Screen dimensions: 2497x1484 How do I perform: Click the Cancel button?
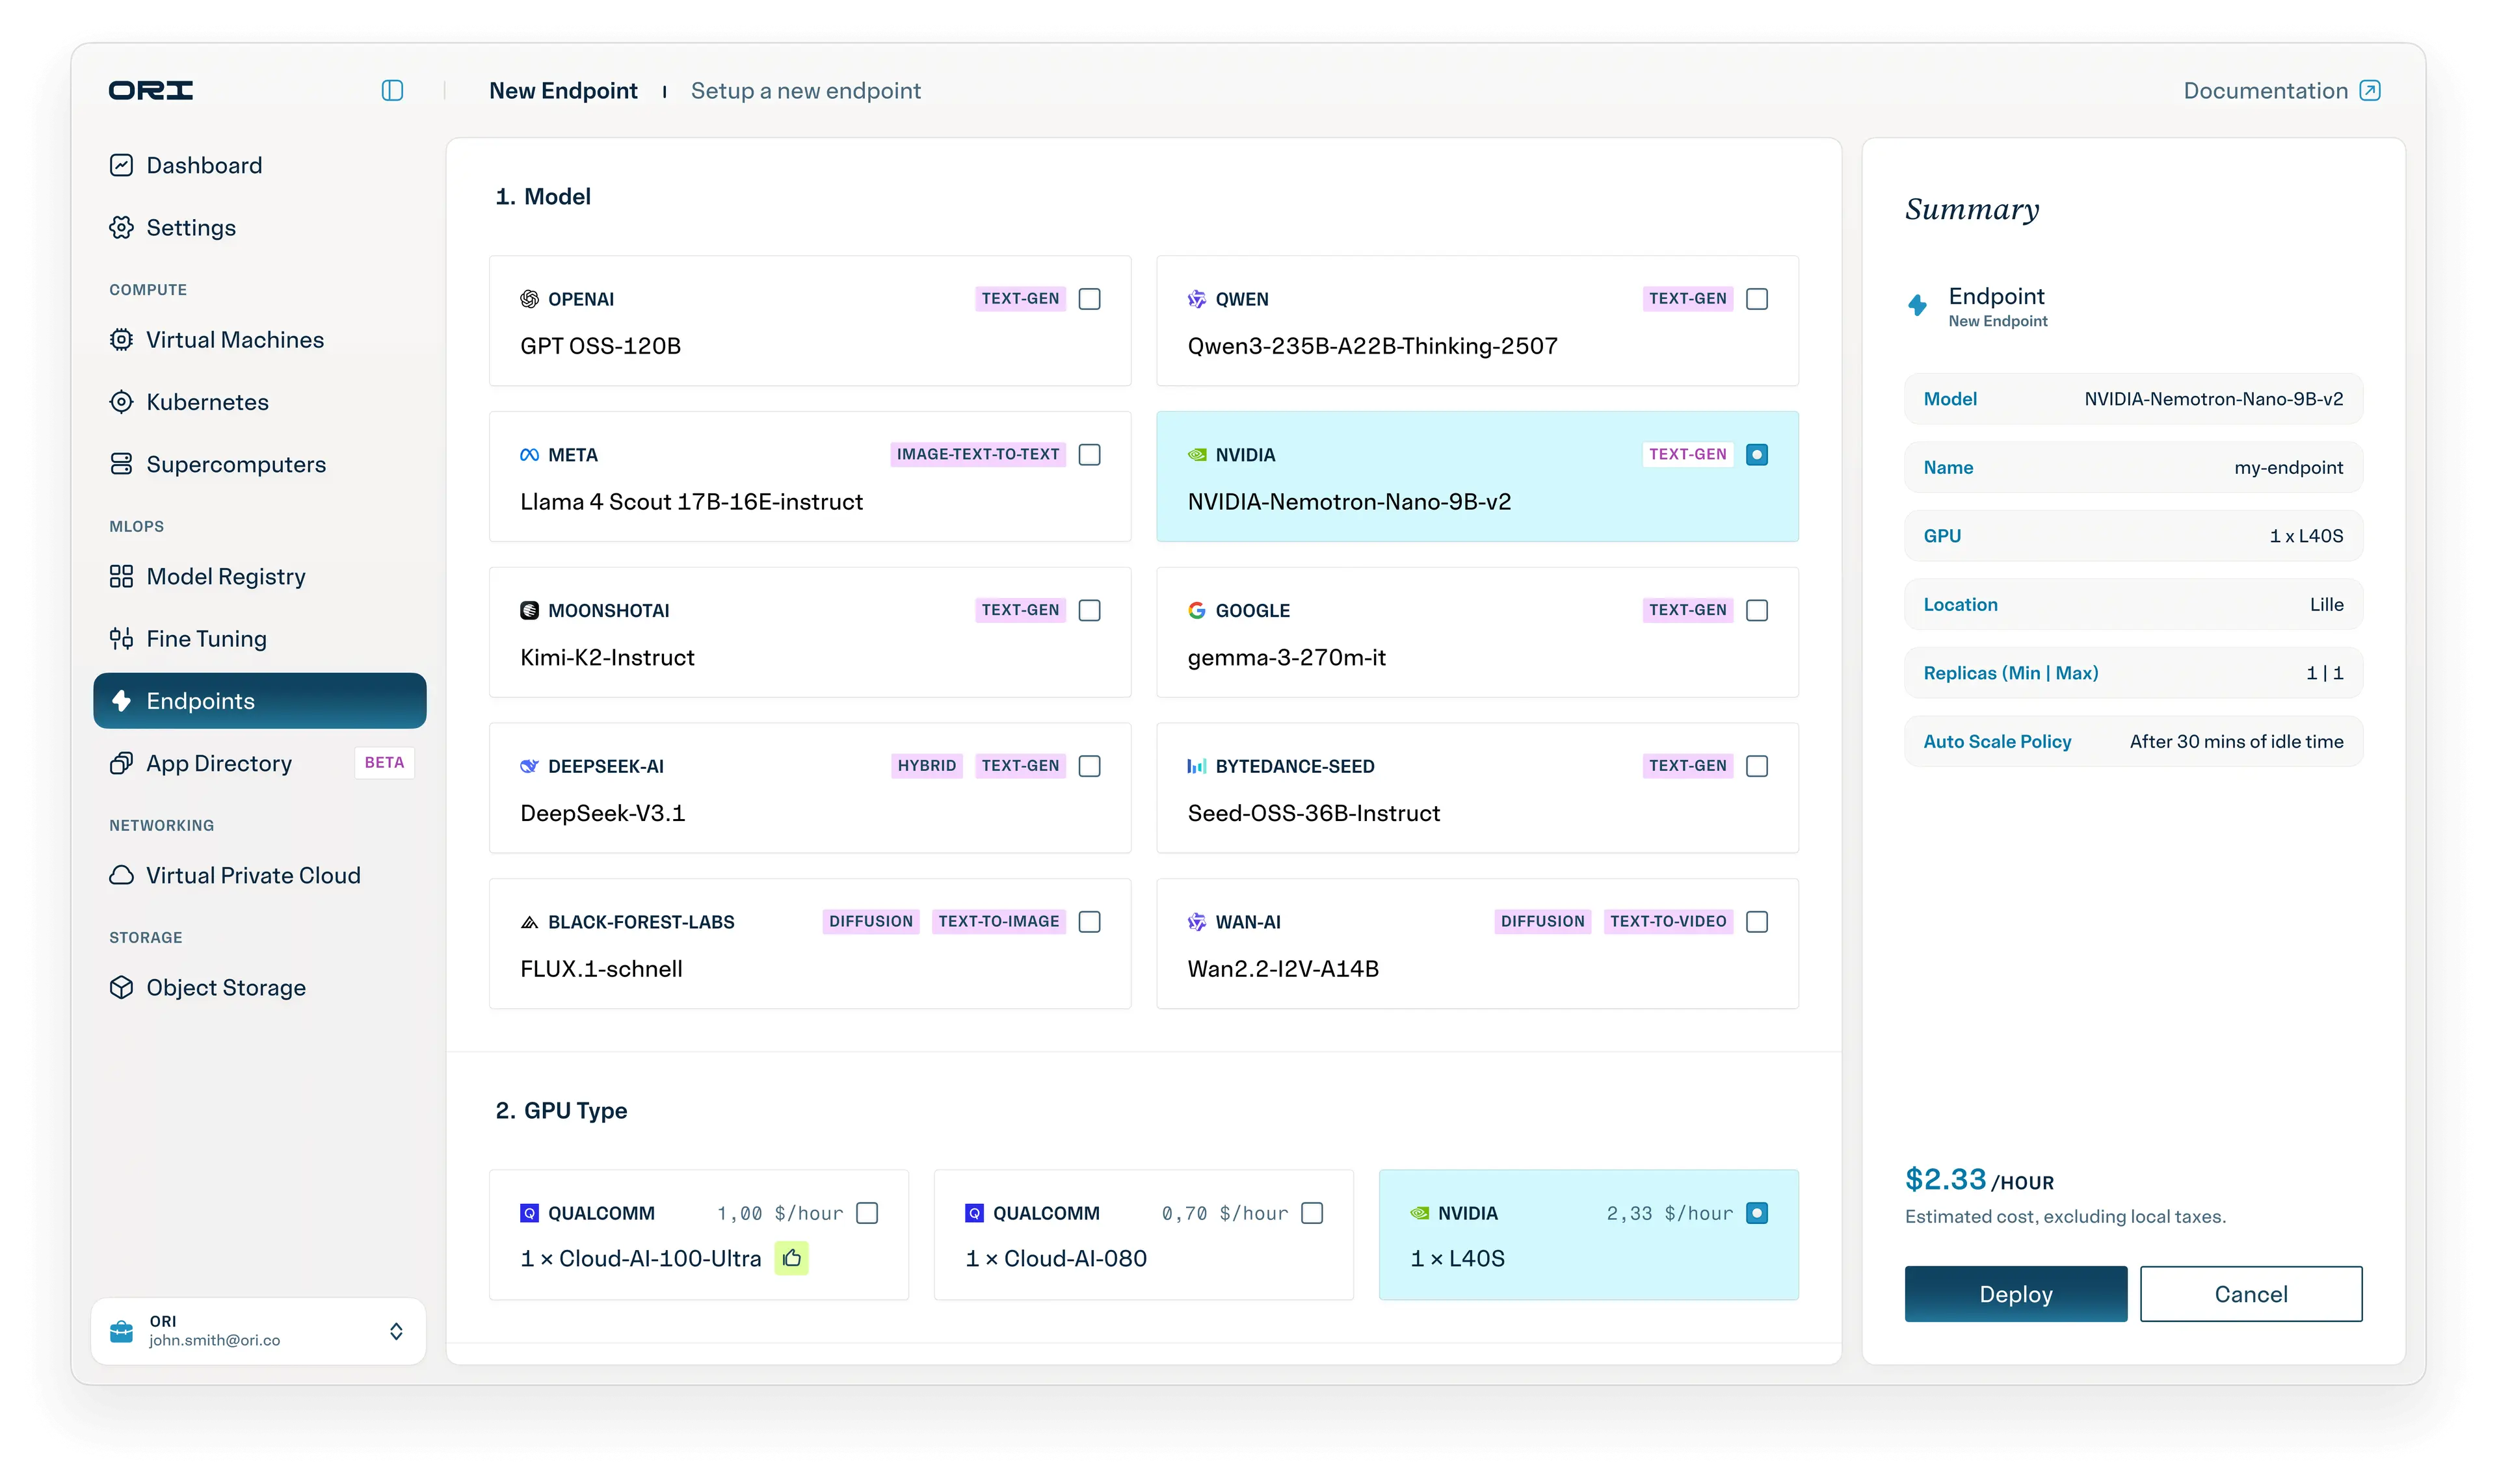pyautogui.click(x=2251, y=1294)
